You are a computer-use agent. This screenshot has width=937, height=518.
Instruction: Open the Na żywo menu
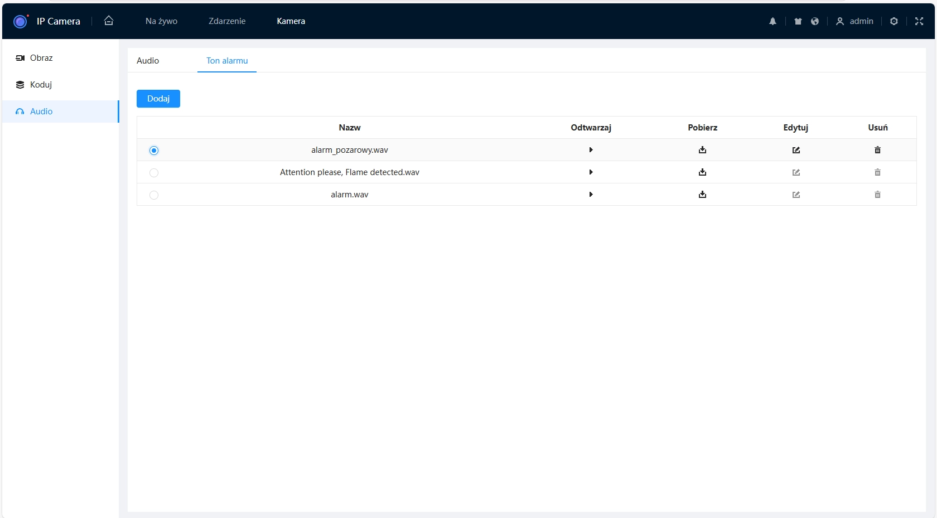(161, 21)
